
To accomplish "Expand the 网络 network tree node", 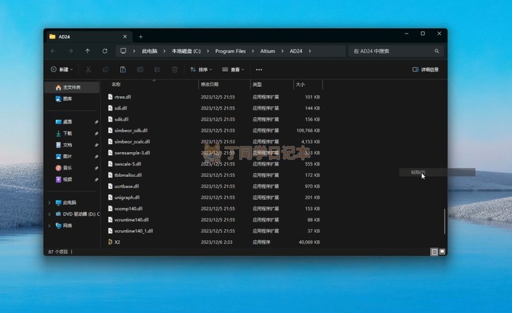I will [x=50, y=226].
